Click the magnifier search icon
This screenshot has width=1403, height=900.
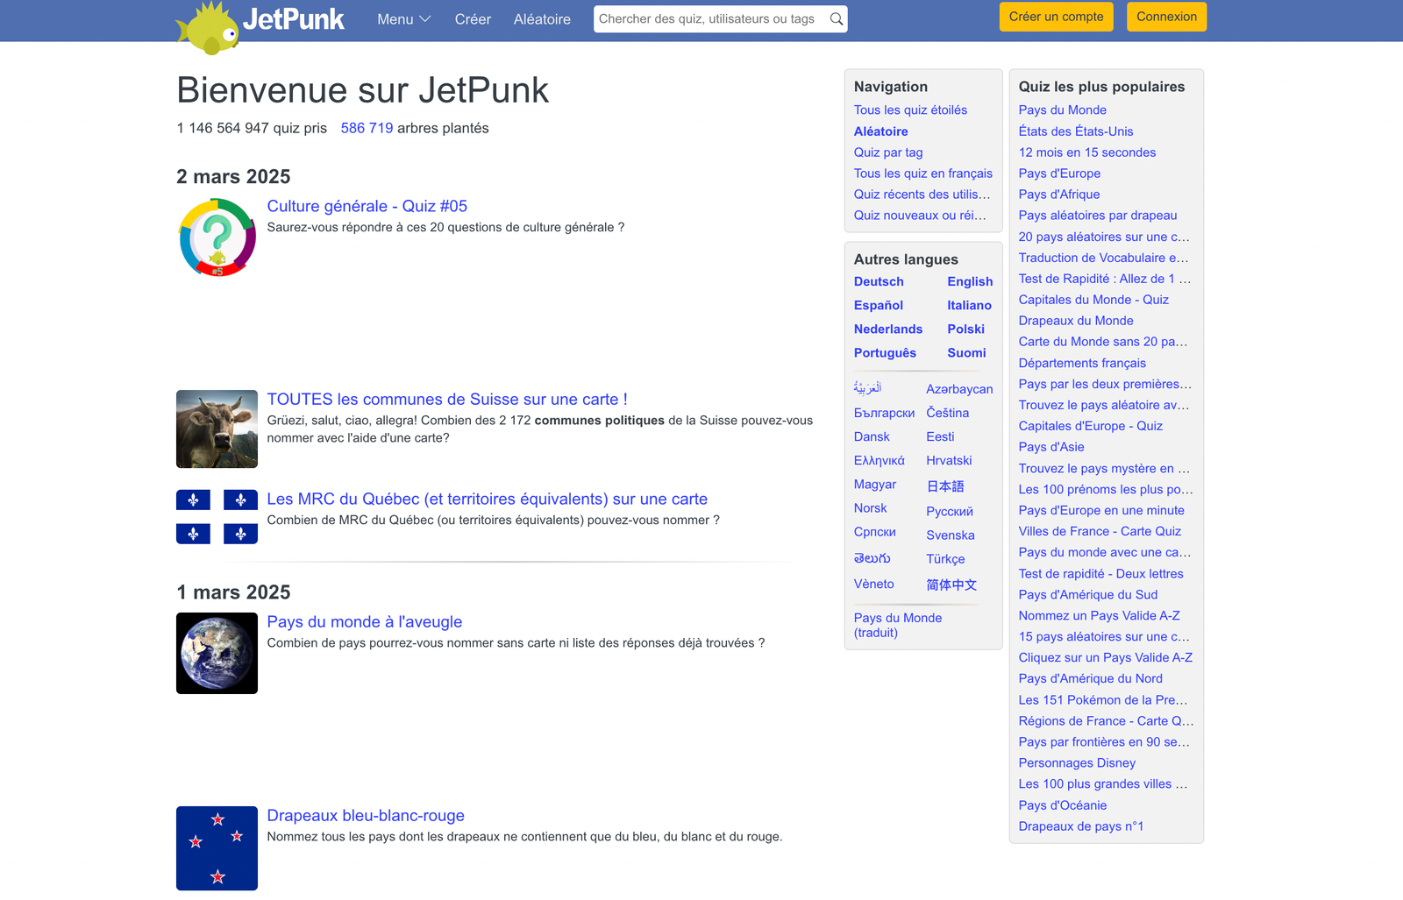point(837,19)
